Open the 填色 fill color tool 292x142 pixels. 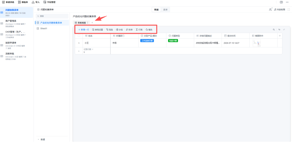[x=149, y=30]
